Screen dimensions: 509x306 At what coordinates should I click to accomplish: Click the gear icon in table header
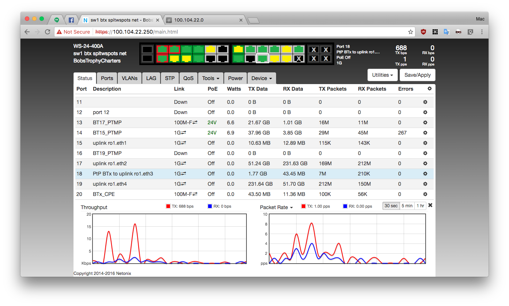tap(429, 88)
